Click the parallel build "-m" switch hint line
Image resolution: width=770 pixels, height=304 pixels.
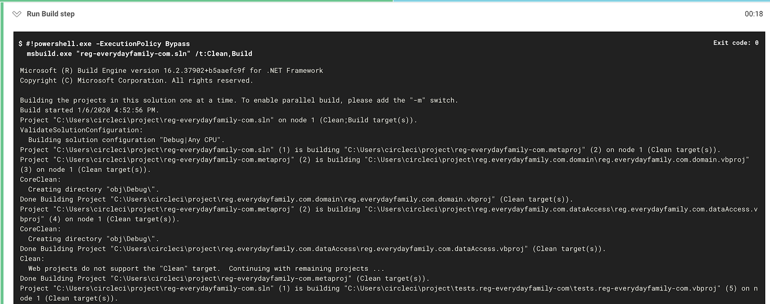pos(239,100)
